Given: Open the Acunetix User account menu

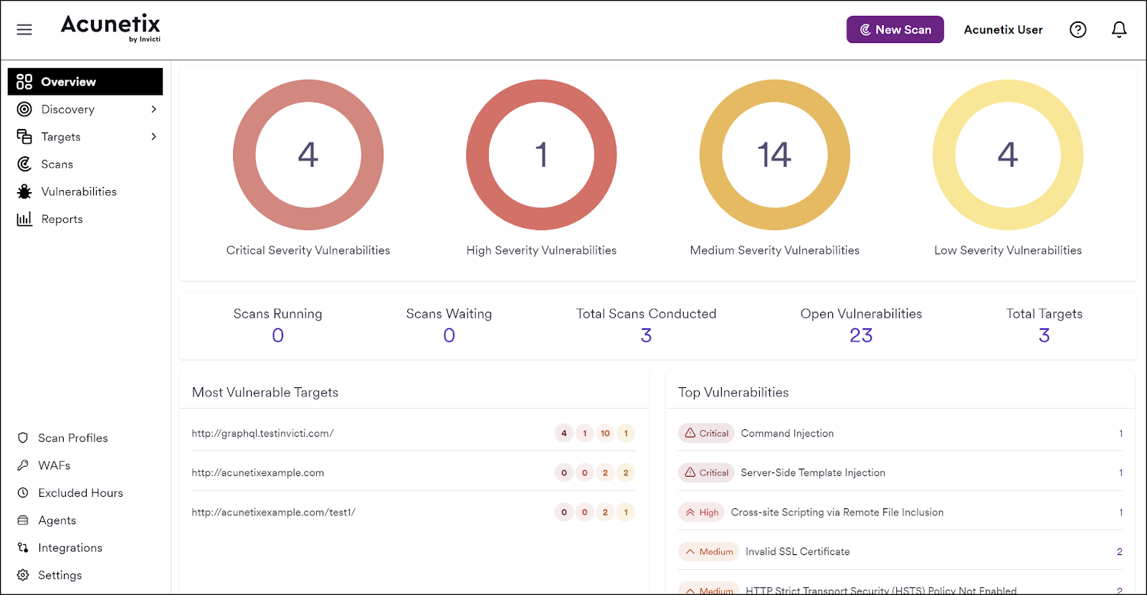Looking at the screenshot, I should tap(1002, 29).
